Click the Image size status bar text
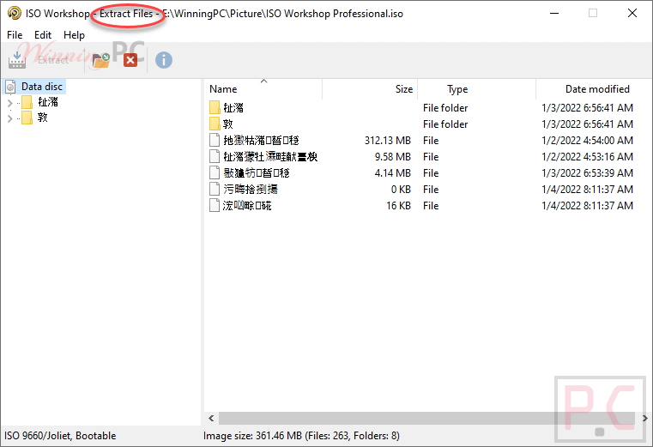The image size is (653, 447). (x=301, y=436)
